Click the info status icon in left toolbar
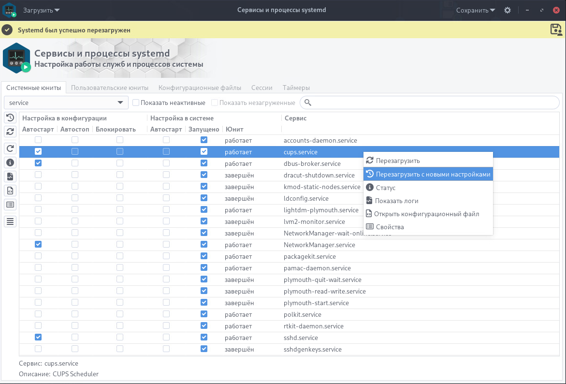The height and width of the screenshot is (384, 566). (x=10, y=162)
